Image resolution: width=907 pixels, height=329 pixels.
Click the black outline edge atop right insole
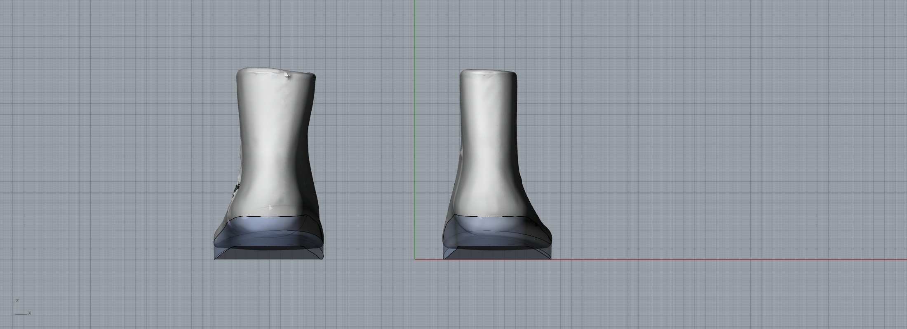point(495,216)
